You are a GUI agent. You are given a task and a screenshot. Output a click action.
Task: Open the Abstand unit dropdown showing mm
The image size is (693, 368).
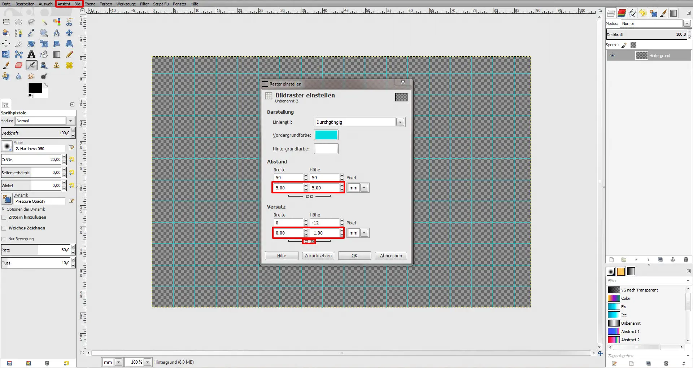tap(364, 188)
